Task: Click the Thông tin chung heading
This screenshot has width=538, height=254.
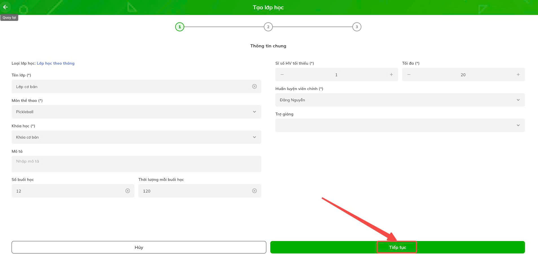Action: (268, 46)
